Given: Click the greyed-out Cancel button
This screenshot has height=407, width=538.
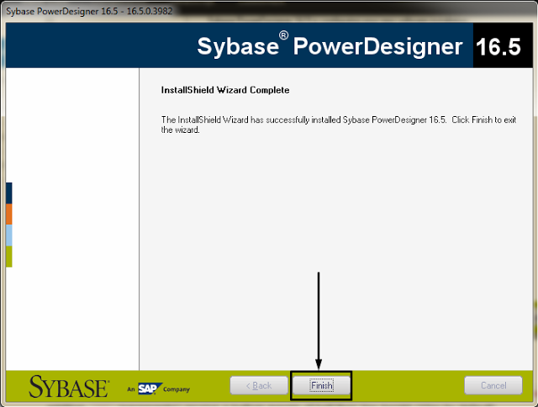Looking at the screenshot, I should 493,385.
